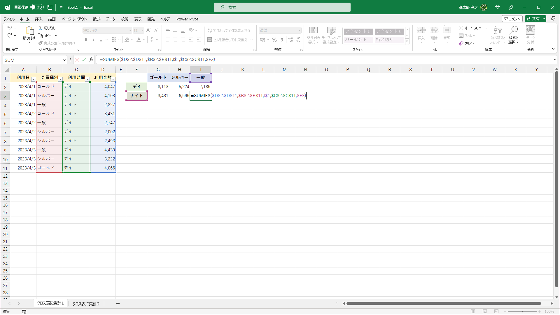Click the save diskette icon
The width and height of the screenshot is (560, 315).
50,7
